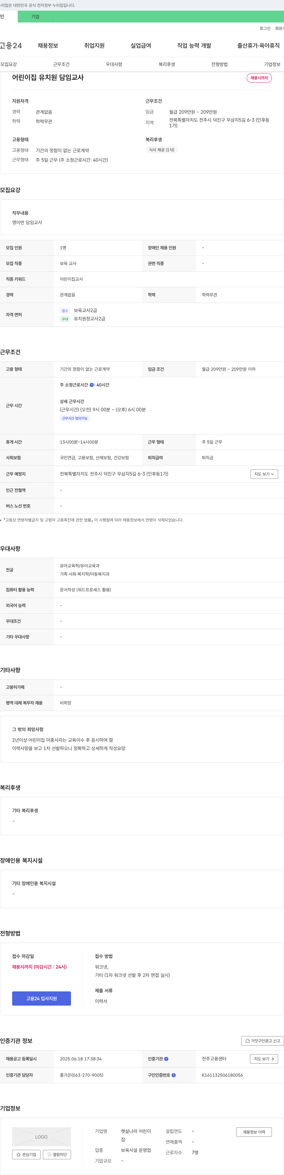Expand 지도 보기 for 근무 예정지
The height and width of the screenshot is (1175, 284).
pyautogui.click(x=264, y=474)
